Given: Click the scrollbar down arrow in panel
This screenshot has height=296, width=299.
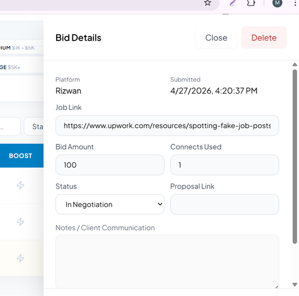Looking at the screenshot, I should click(x=295, y=285).
